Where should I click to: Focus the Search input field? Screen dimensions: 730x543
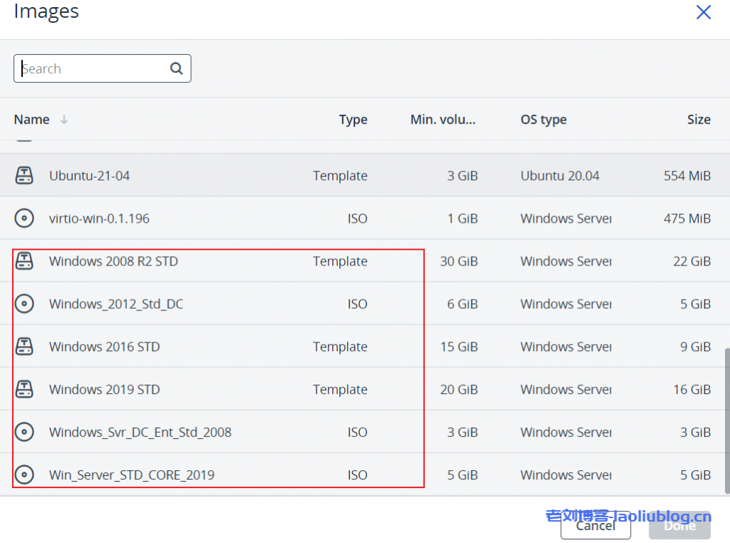(x=93, y=68)
